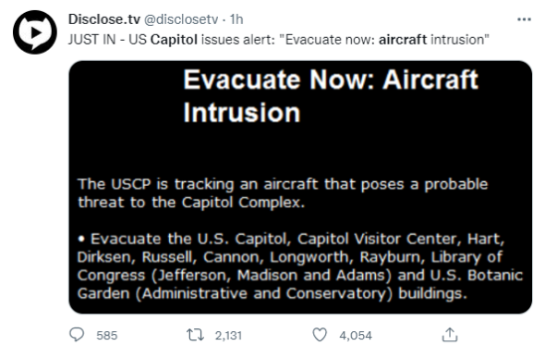The image size is (545, 358).
Task: Click the bold word aircraft in tweet
Action: pos(403,40)
